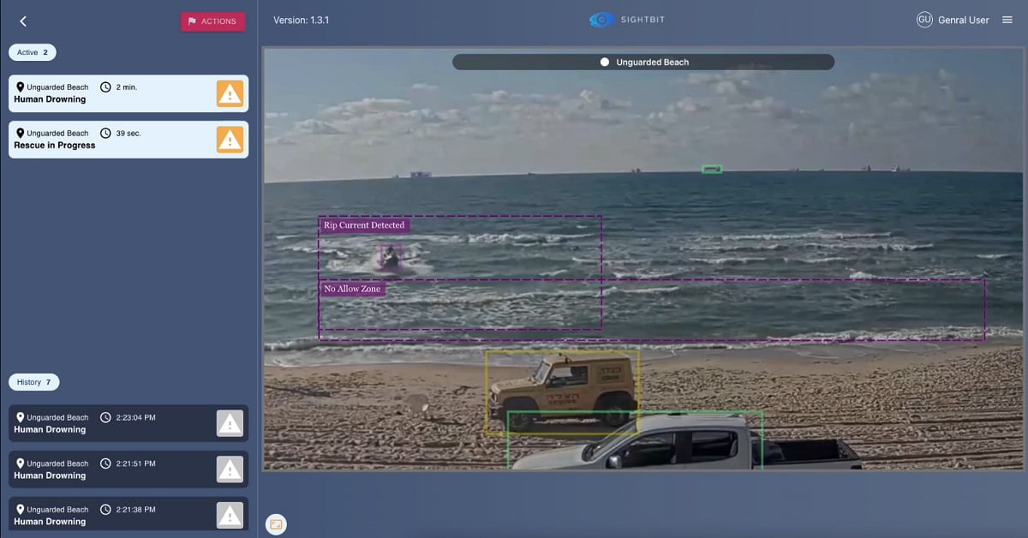Click the grey warning icon for 2:23:04 PM event

[230, 423]
